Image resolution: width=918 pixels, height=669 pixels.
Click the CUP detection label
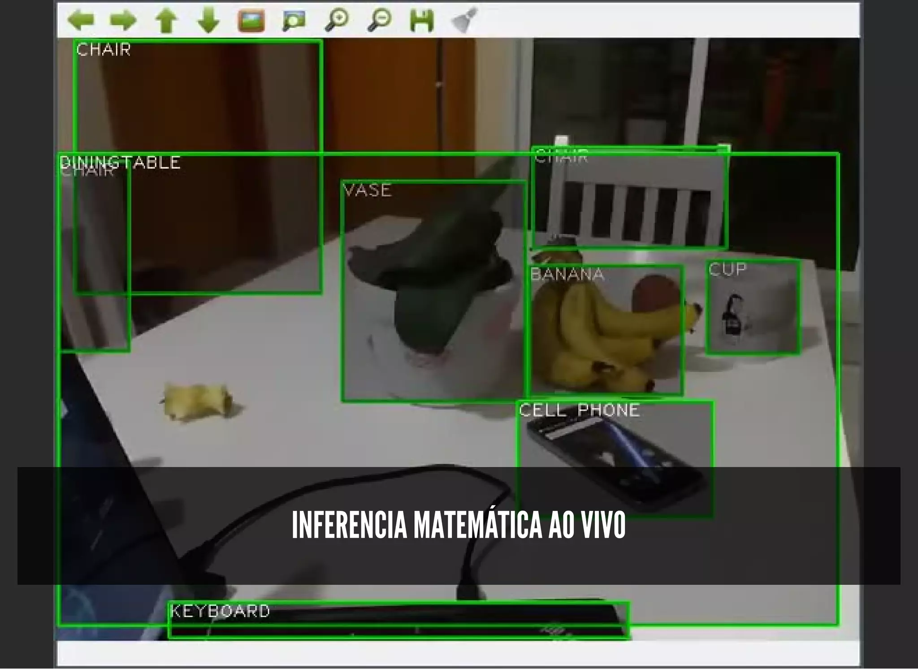click(727, 269)
